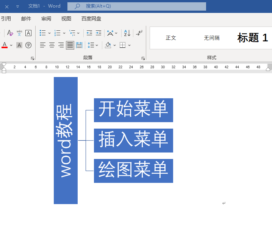272x228 pixels.
Task: Click the X icon in title bar
Action: click(7, 7)
